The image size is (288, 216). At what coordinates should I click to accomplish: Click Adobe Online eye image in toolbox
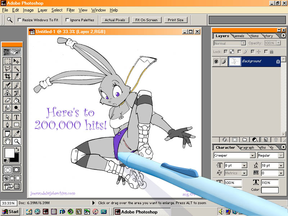coord(12,52)
